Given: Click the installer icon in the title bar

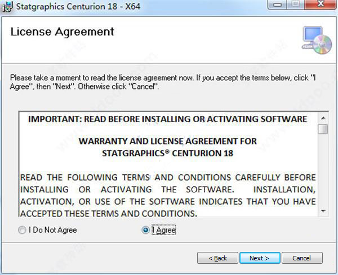Looking at the screenshot, I should click(x=8, y=6).
